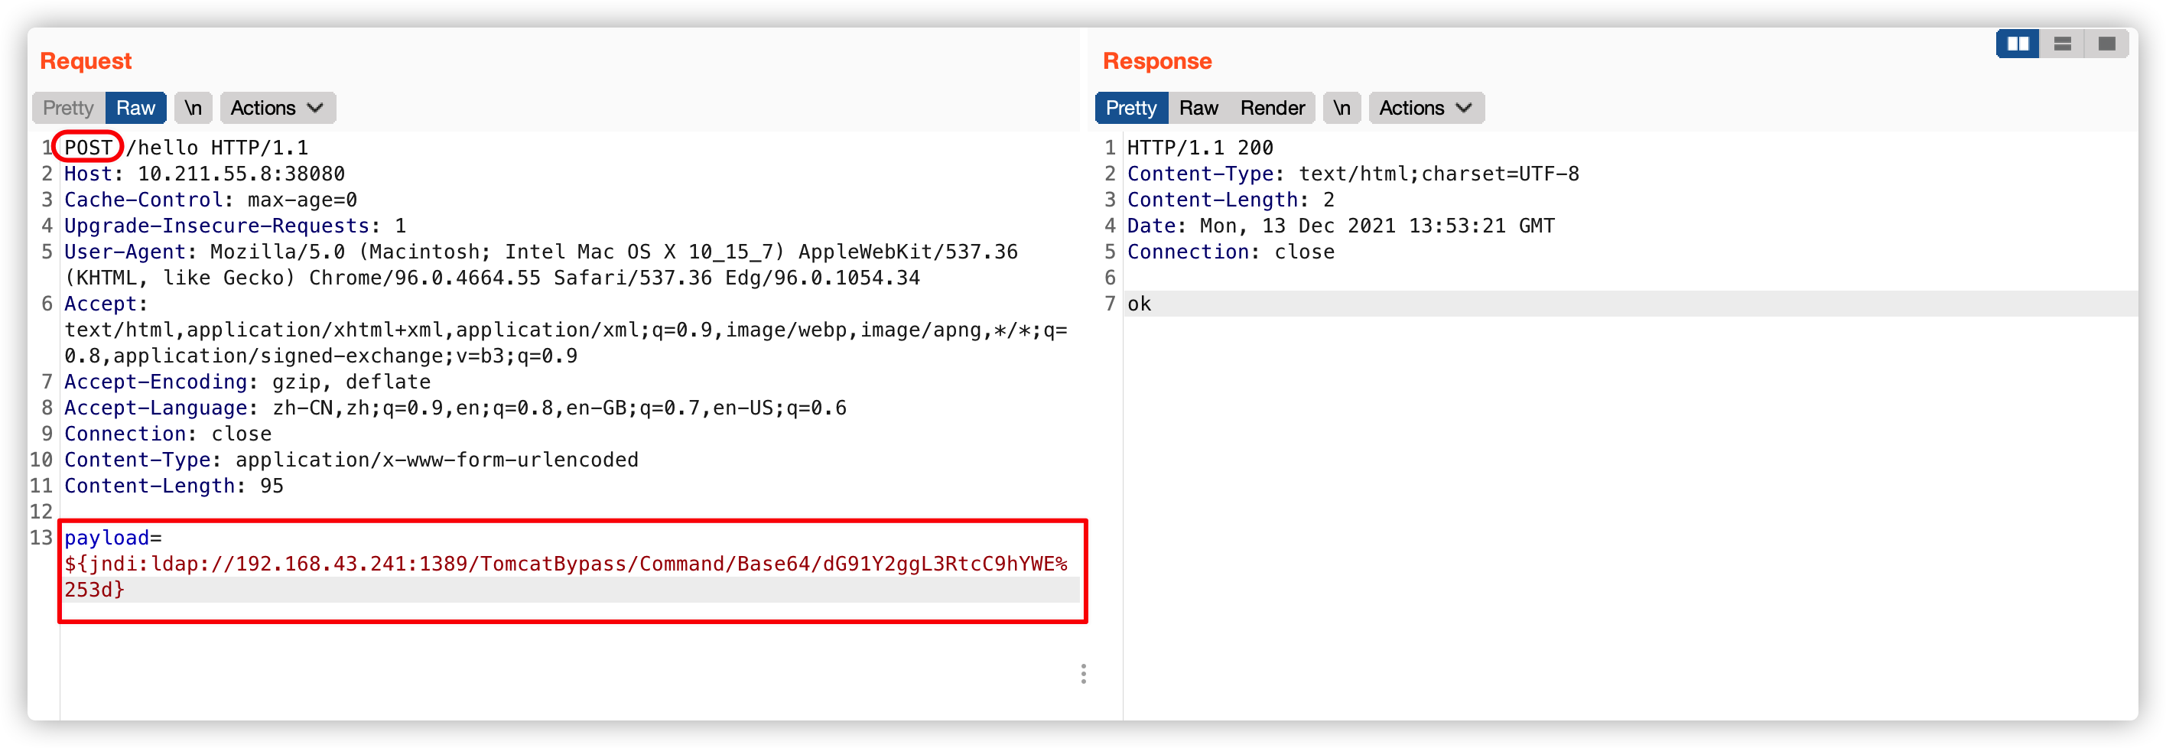Click the three-dot divider handle between panes
Screen dimensions: 2166x748
tap(1083, 673)
